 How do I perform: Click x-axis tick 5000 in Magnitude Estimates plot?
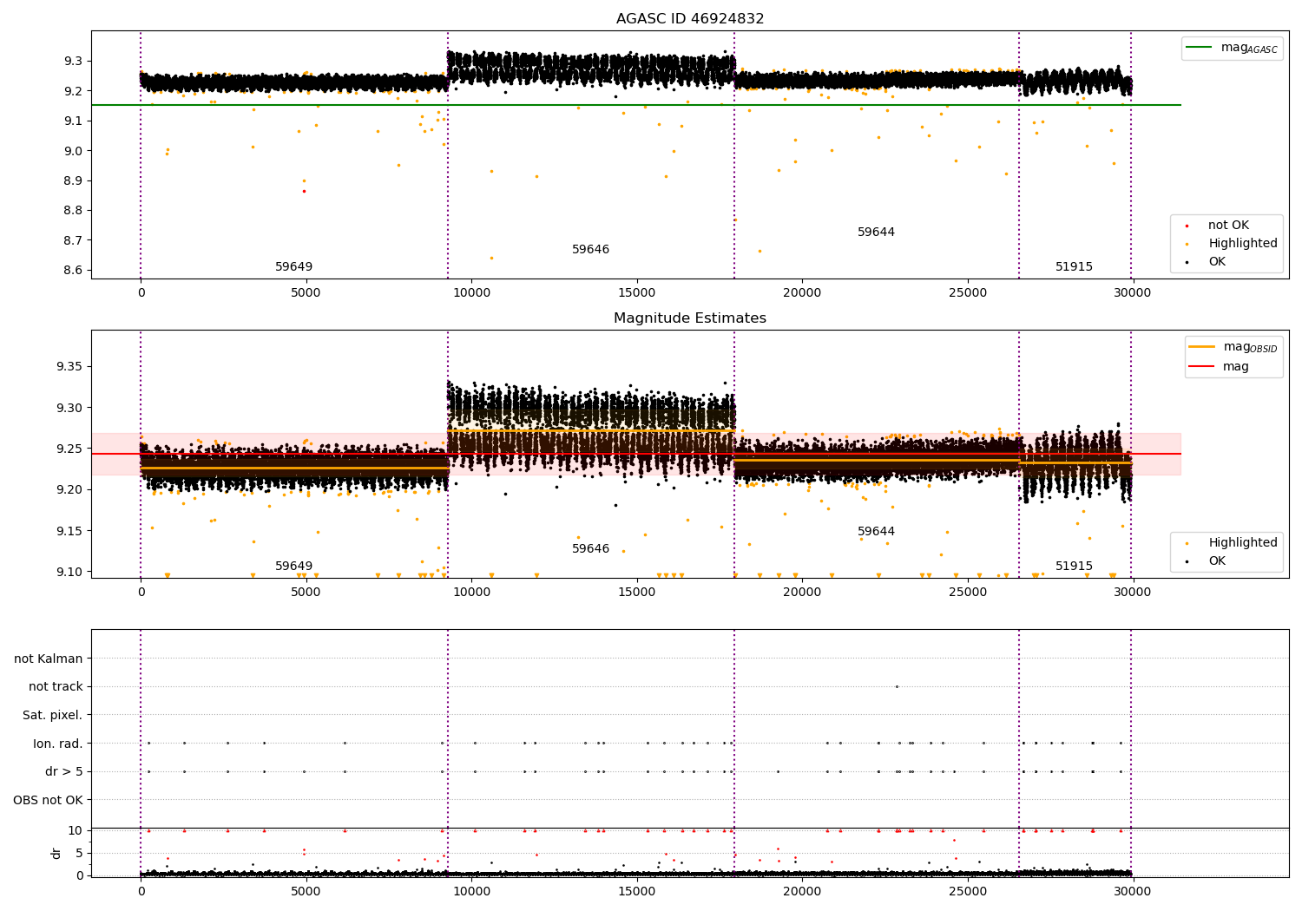pyautogui.click(x=306, y=593)
